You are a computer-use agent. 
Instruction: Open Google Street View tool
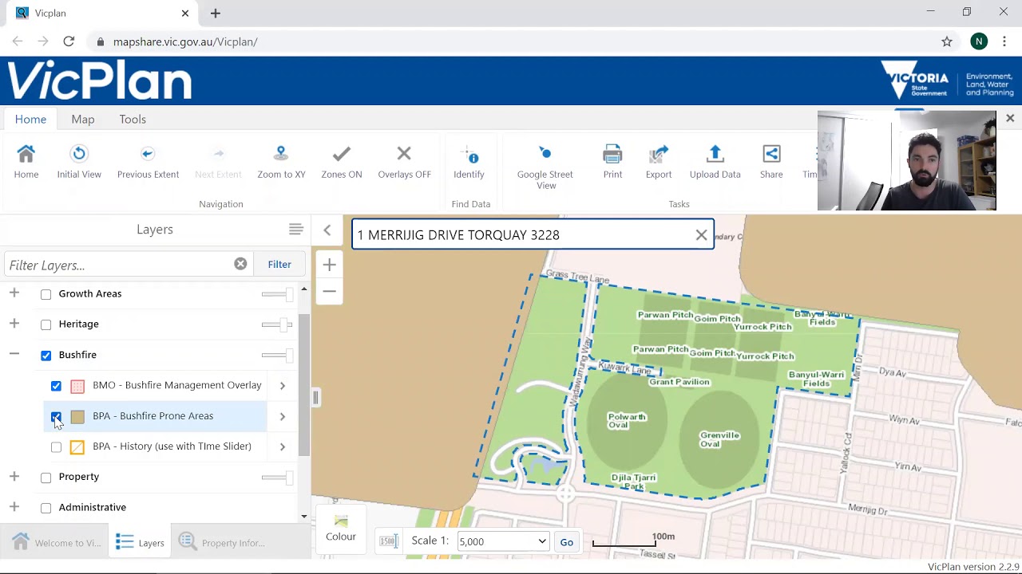coord(545,166)
